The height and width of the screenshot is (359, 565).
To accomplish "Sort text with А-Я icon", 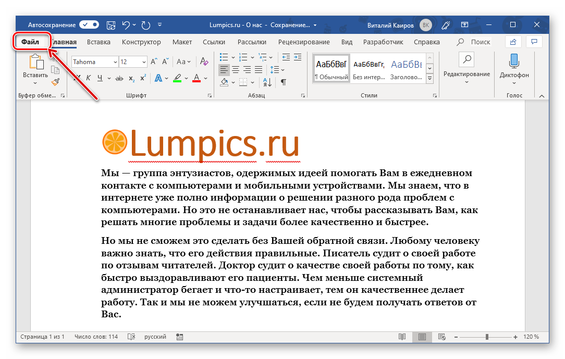I will point(267,82).
